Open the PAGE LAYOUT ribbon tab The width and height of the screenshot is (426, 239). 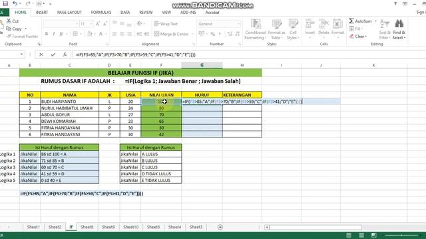(x=69, y=13)
